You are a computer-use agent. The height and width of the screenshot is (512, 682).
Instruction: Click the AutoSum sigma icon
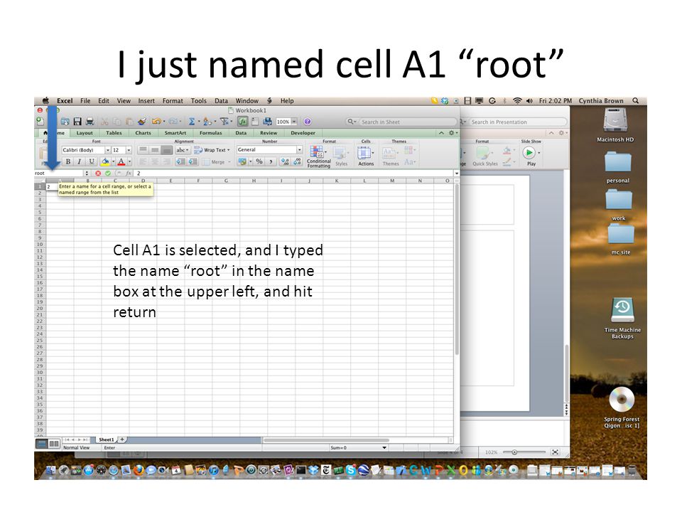coord(191,122)
